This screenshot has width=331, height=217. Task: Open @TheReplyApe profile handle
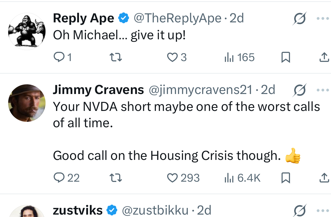[178, 18]
